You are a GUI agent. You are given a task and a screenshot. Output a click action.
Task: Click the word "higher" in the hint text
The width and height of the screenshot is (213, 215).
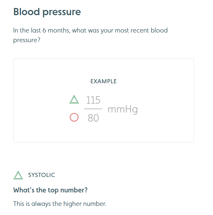pos(72,204)
